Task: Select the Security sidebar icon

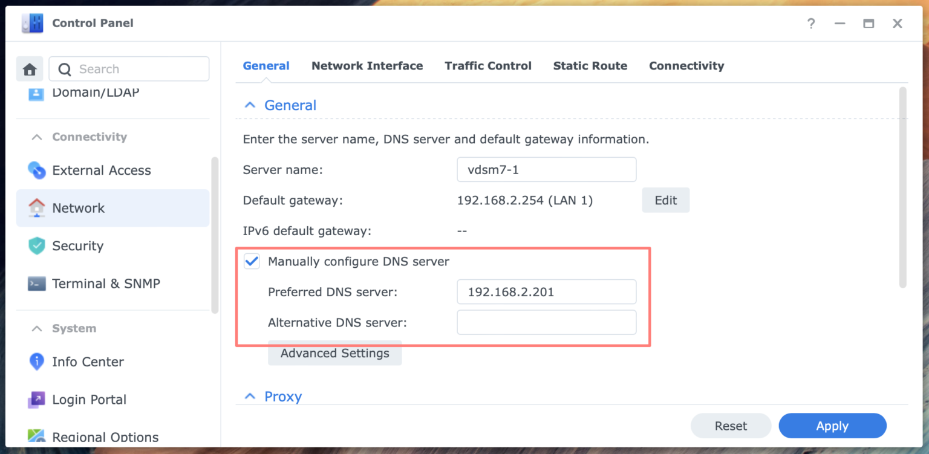Action: point(37,246)
